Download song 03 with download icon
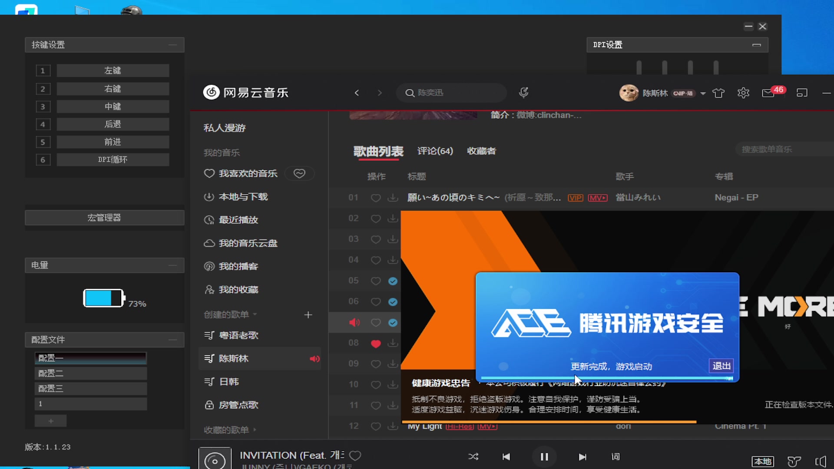The height and width of the screenshot is (469, 834). (x=393, y=239)
